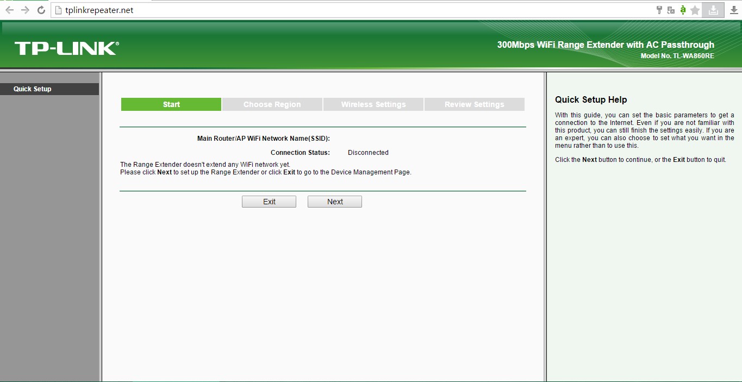The width and height of the screenshot is (742, 382).
Task: Open saved passwords via the key icon
Action: click(659, 10)
